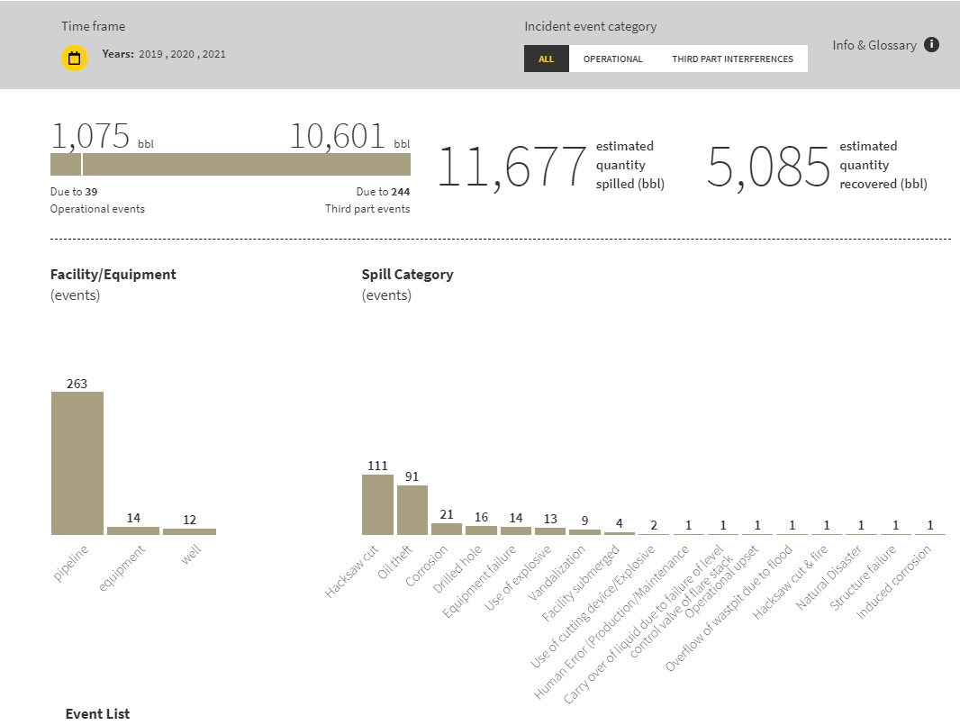
Task: Select the Drilled hole bar valued 16
Action: (x=481, y=530)
